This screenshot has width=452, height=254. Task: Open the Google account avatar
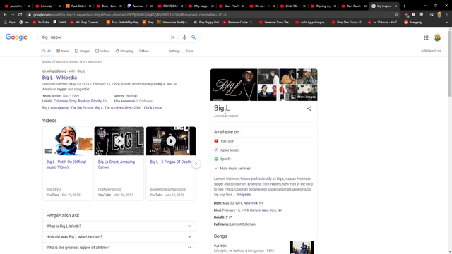[x=437, y=37]
